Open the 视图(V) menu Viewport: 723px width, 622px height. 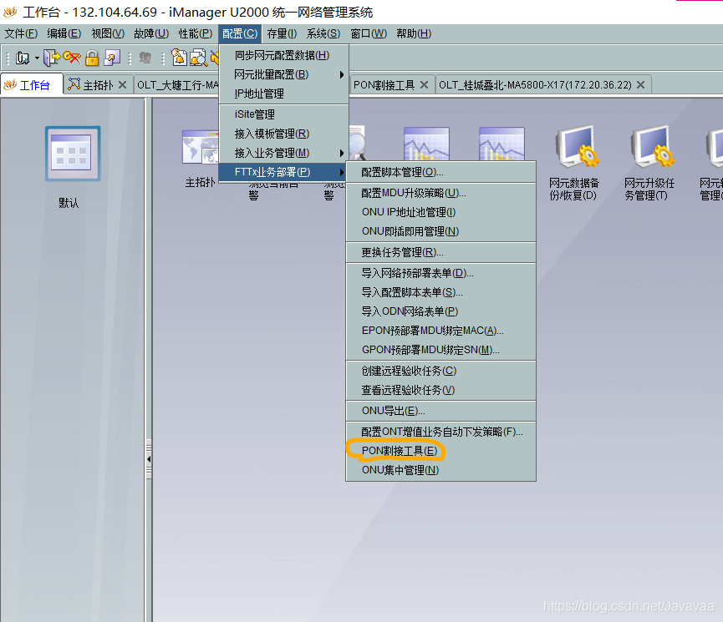[x=108, y=33]
